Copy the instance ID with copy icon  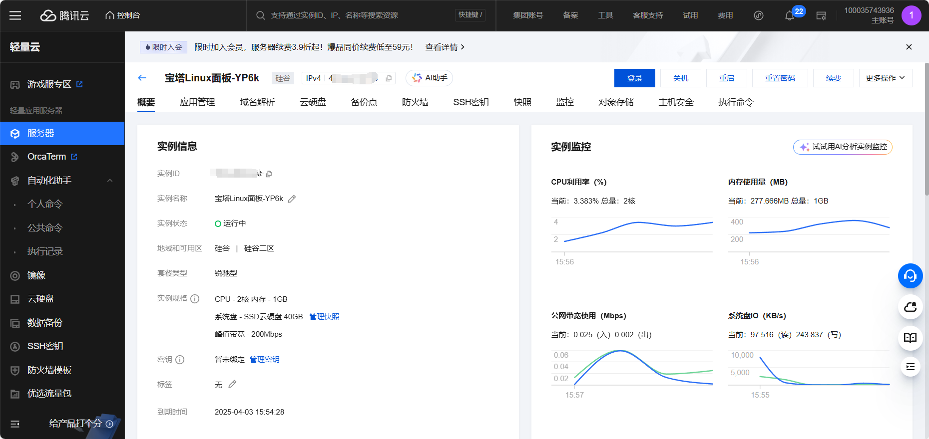click(269, 174)
